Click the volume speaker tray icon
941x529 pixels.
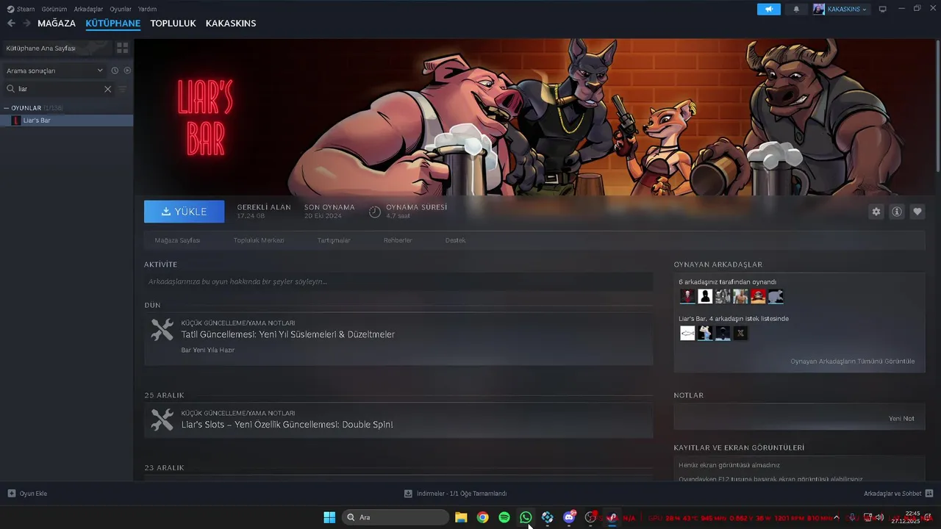click(x=879, y=517)
